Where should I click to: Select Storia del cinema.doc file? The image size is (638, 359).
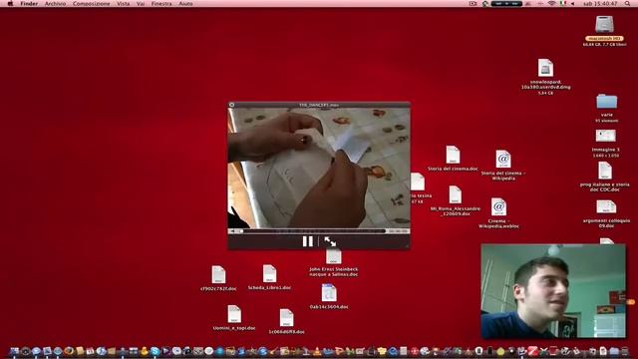pyautogui.click(x=453, y=156)
